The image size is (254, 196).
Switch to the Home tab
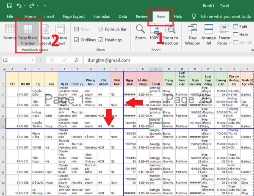point(30,17)
